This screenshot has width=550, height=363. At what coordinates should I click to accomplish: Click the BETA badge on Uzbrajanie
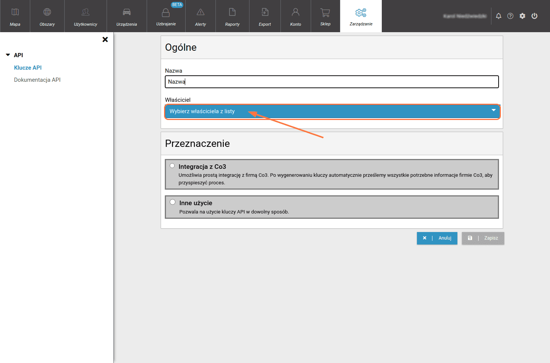pos(177,5)
